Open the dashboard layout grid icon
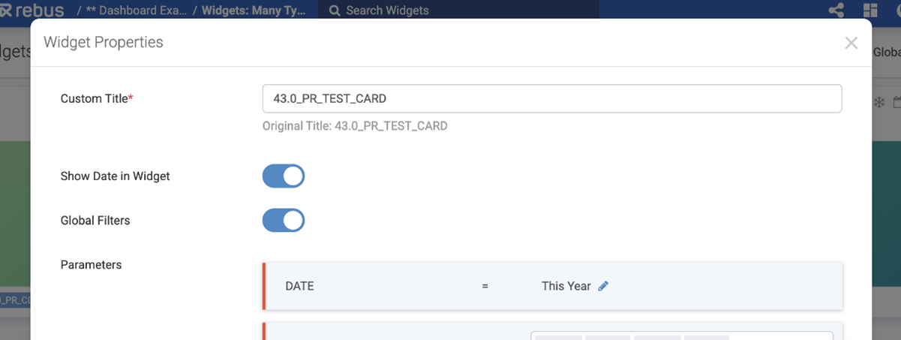Viewport: 901px width, 340px height. [x=870, y=11]
